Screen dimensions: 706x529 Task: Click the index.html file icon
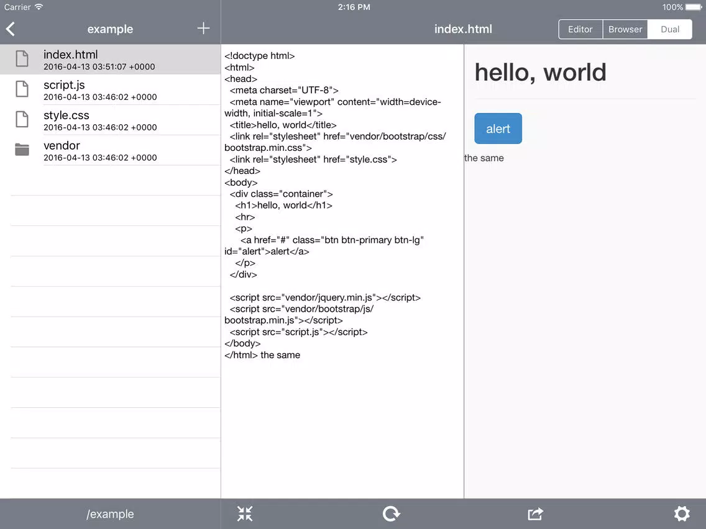point(22,59)
